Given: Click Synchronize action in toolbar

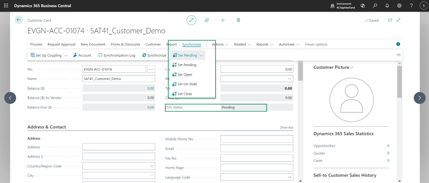Looking at the screenshot, I should click(x=154, y=55).
